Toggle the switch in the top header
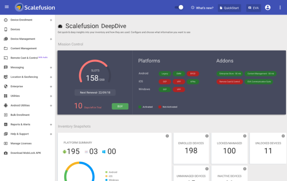The height and width of the screenshot is (181, 287). pyautogui.click(x=179, y=8)
